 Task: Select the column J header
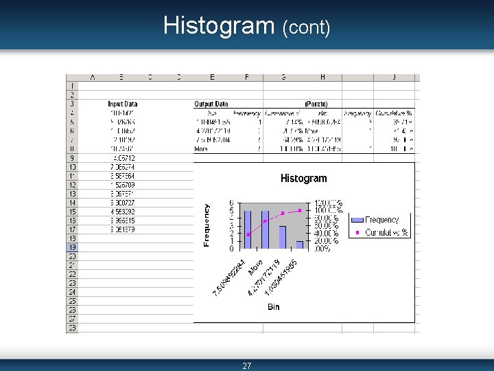[394, 77]
